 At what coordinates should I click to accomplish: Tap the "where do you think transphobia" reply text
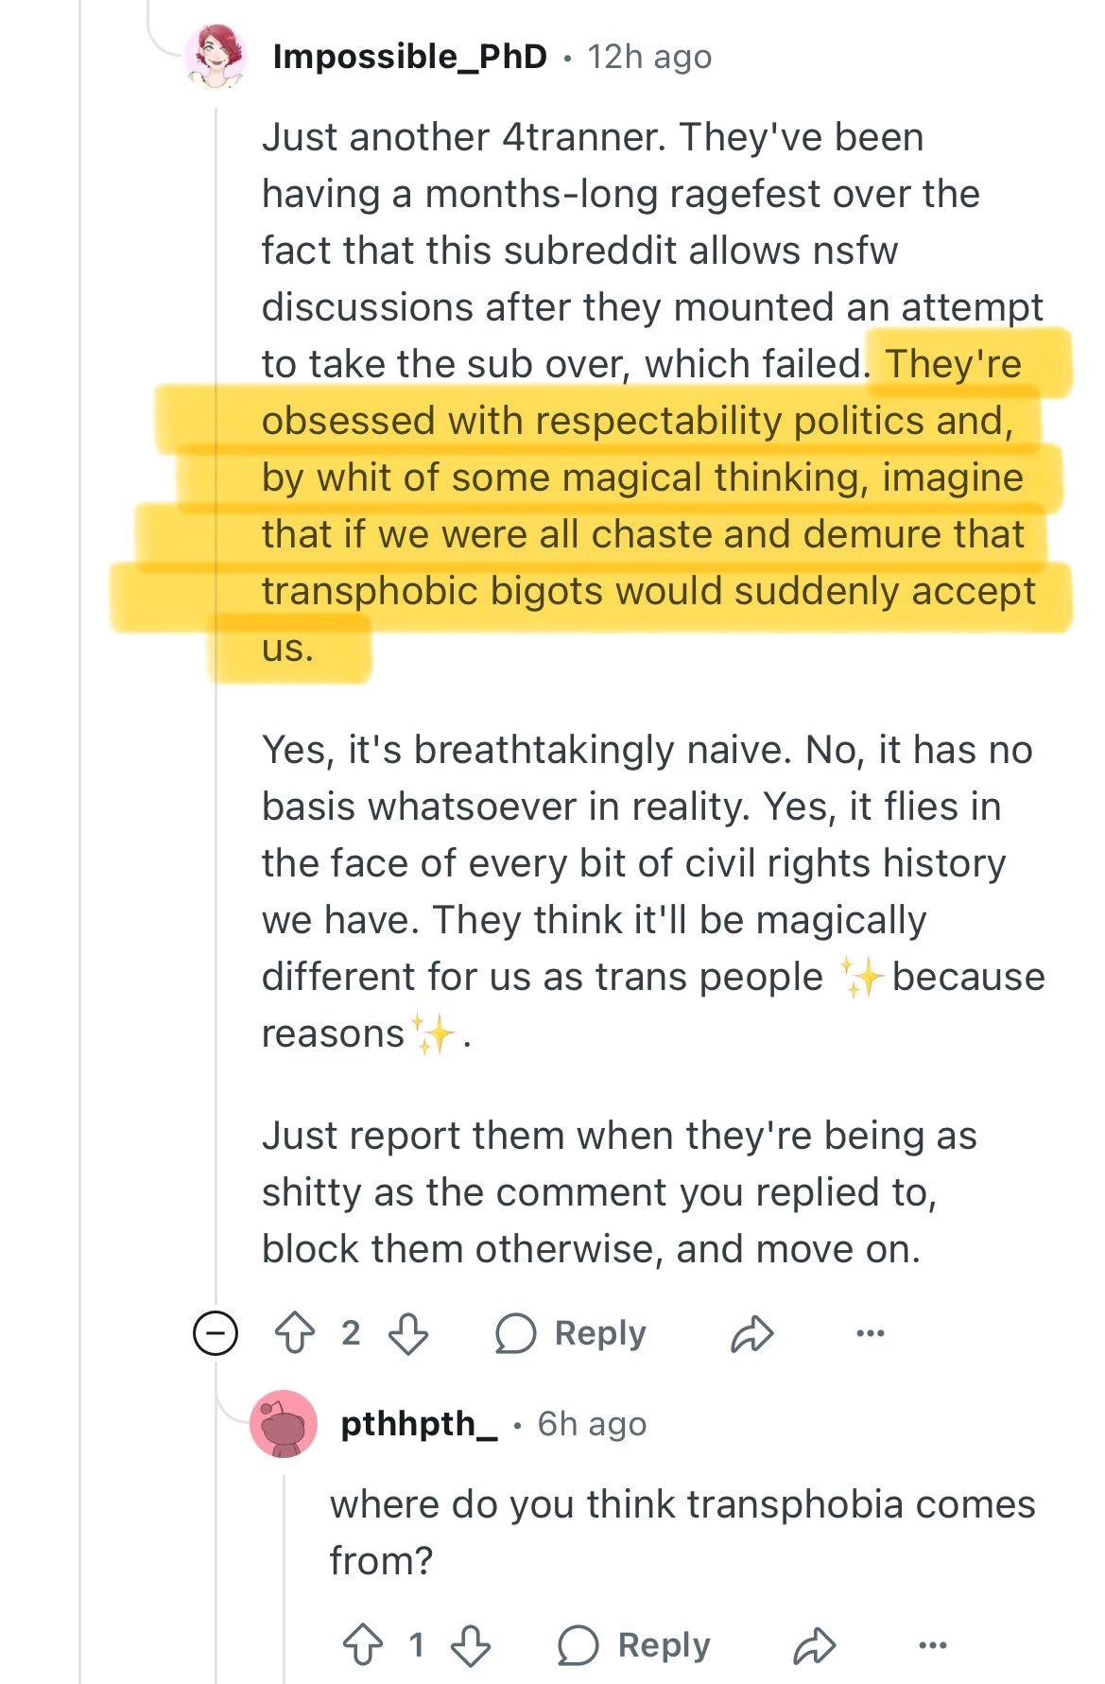click(681, 1532)
